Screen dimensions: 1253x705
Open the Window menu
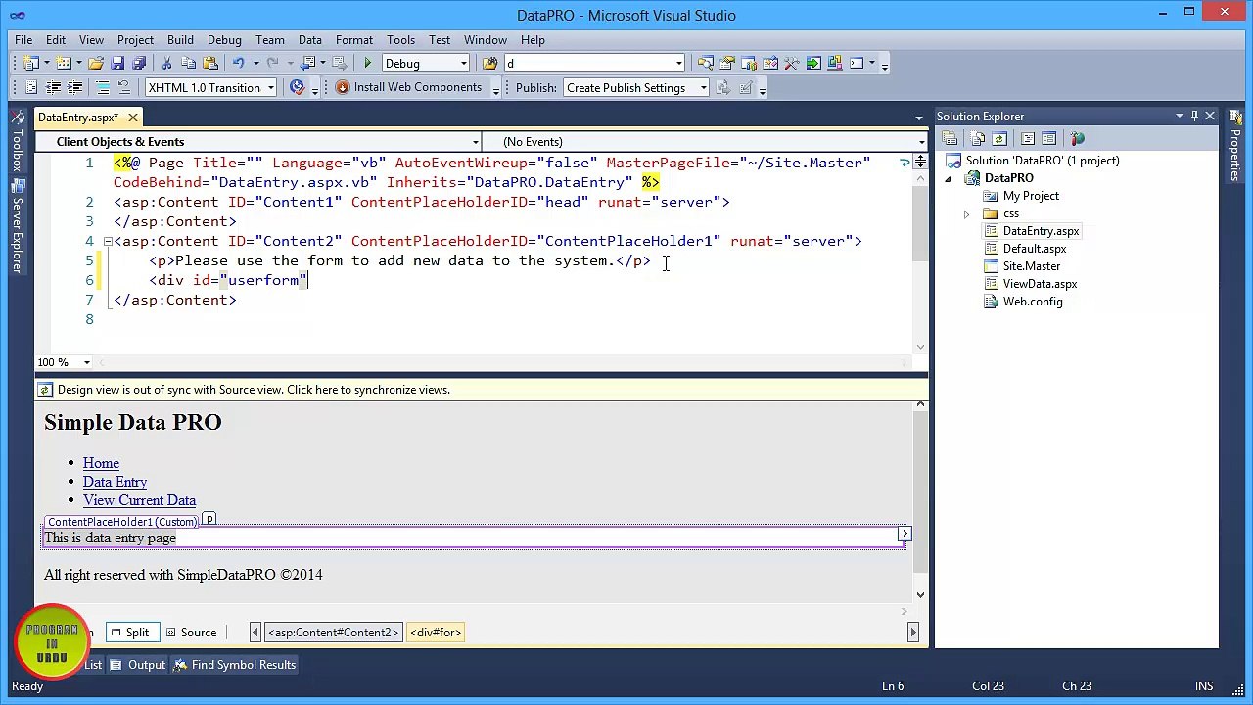[x=486, y=40]
